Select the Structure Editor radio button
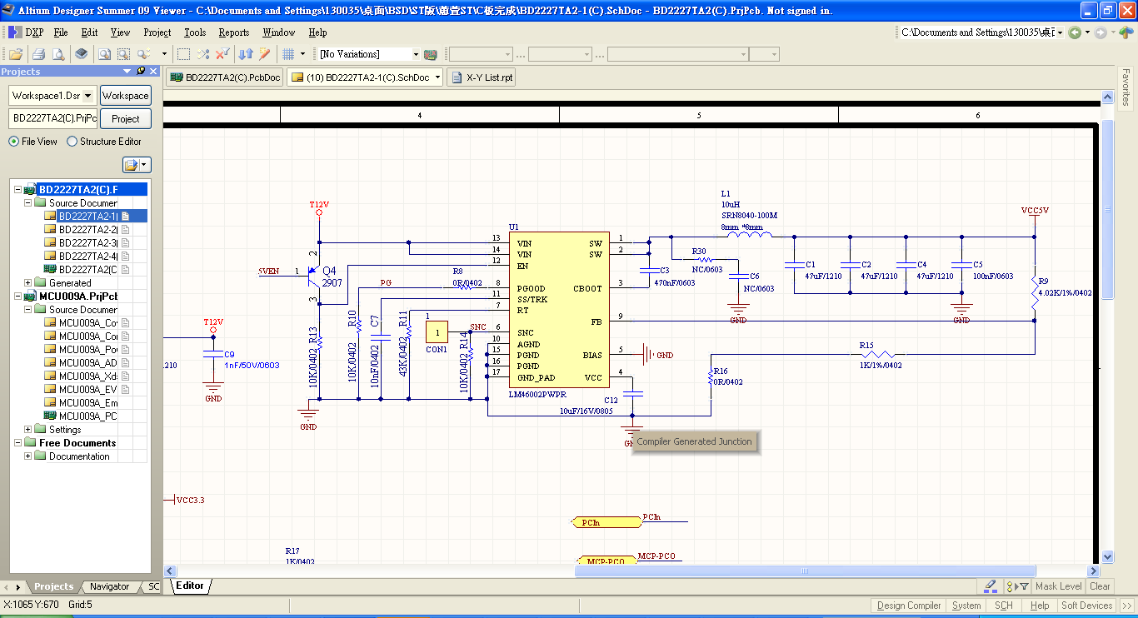This screenshot has height=618, width=1138. click(x=72, y=142)
